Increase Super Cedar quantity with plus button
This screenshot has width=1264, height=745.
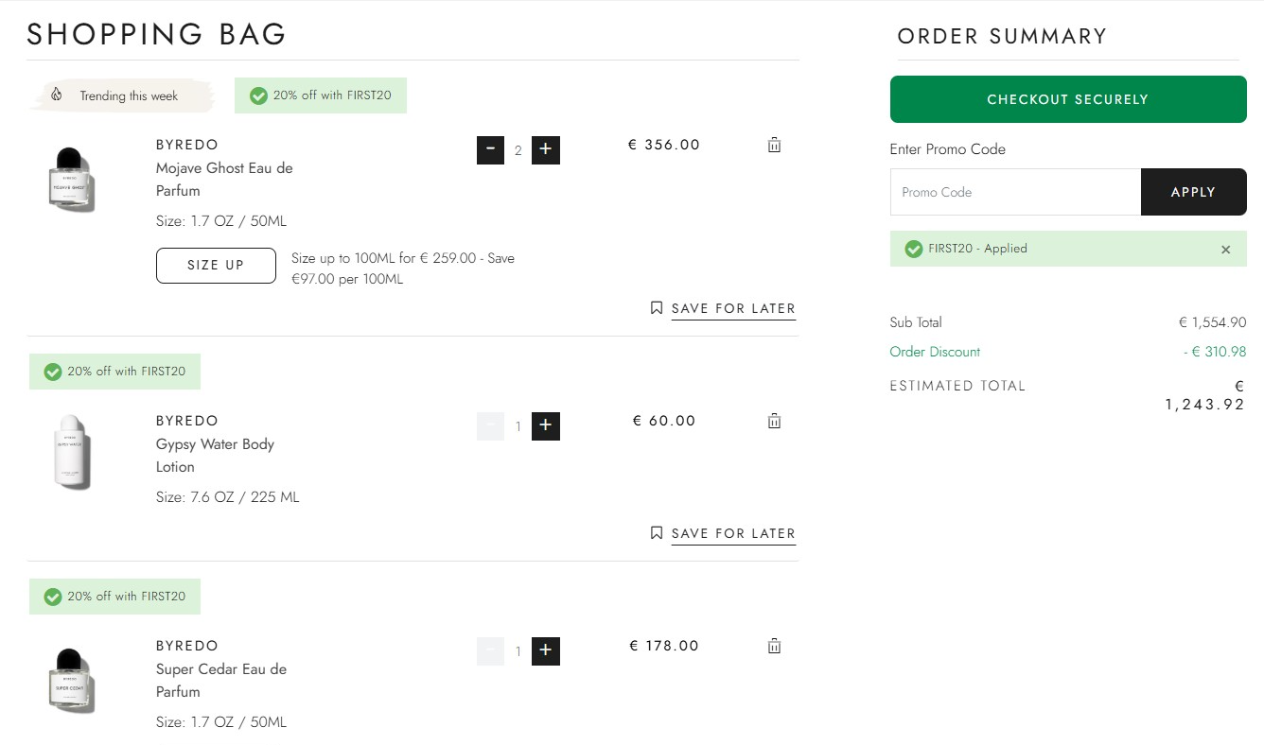(546, 651)
